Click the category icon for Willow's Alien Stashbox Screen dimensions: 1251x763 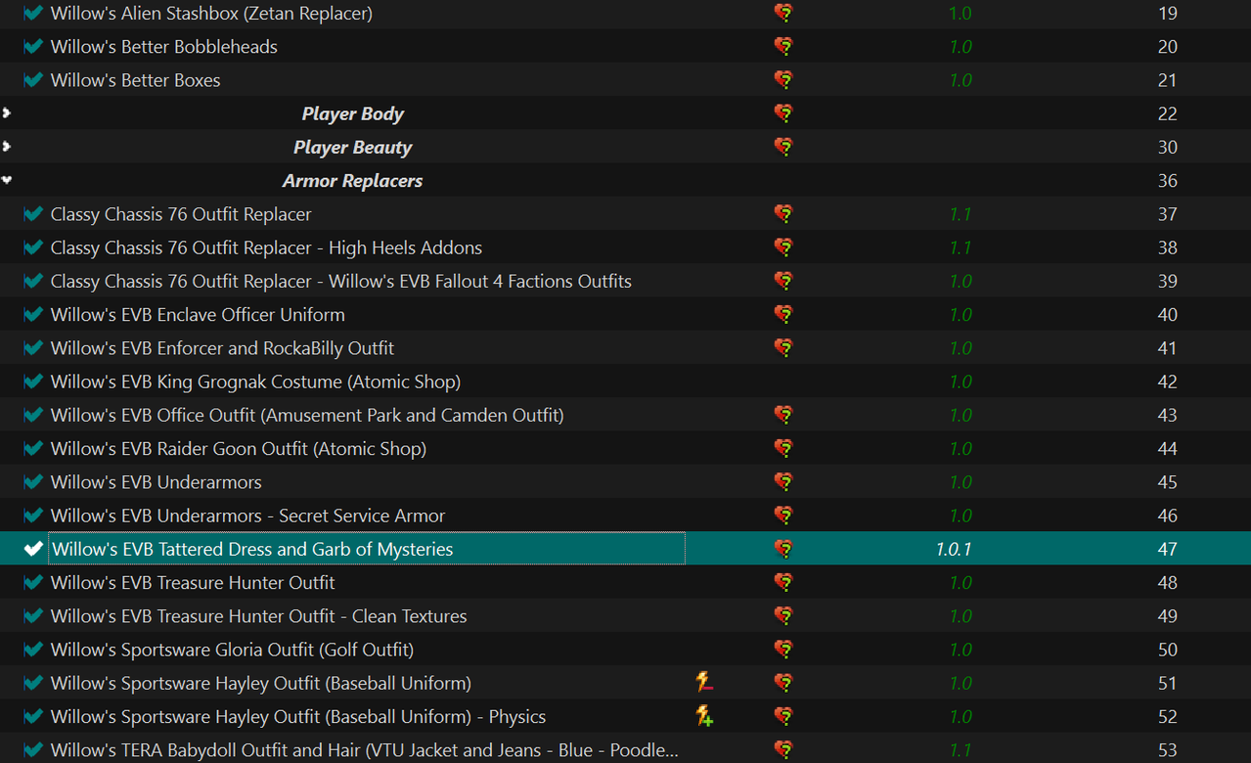tap(783, 14)
